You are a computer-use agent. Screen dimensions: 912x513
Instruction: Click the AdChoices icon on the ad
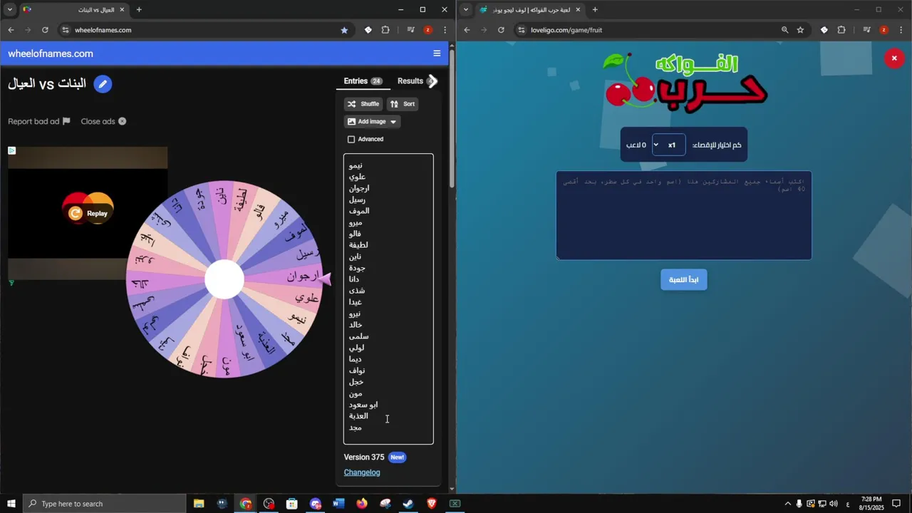(x=12, y=150)
